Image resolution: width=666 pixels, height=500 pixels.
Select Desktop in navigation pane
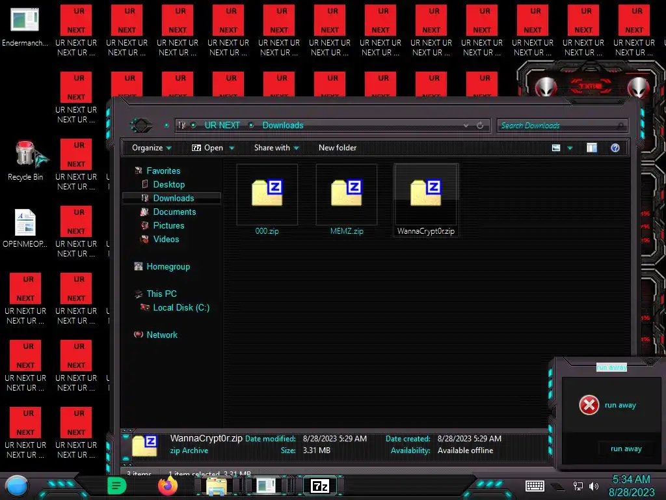(168, 184)
